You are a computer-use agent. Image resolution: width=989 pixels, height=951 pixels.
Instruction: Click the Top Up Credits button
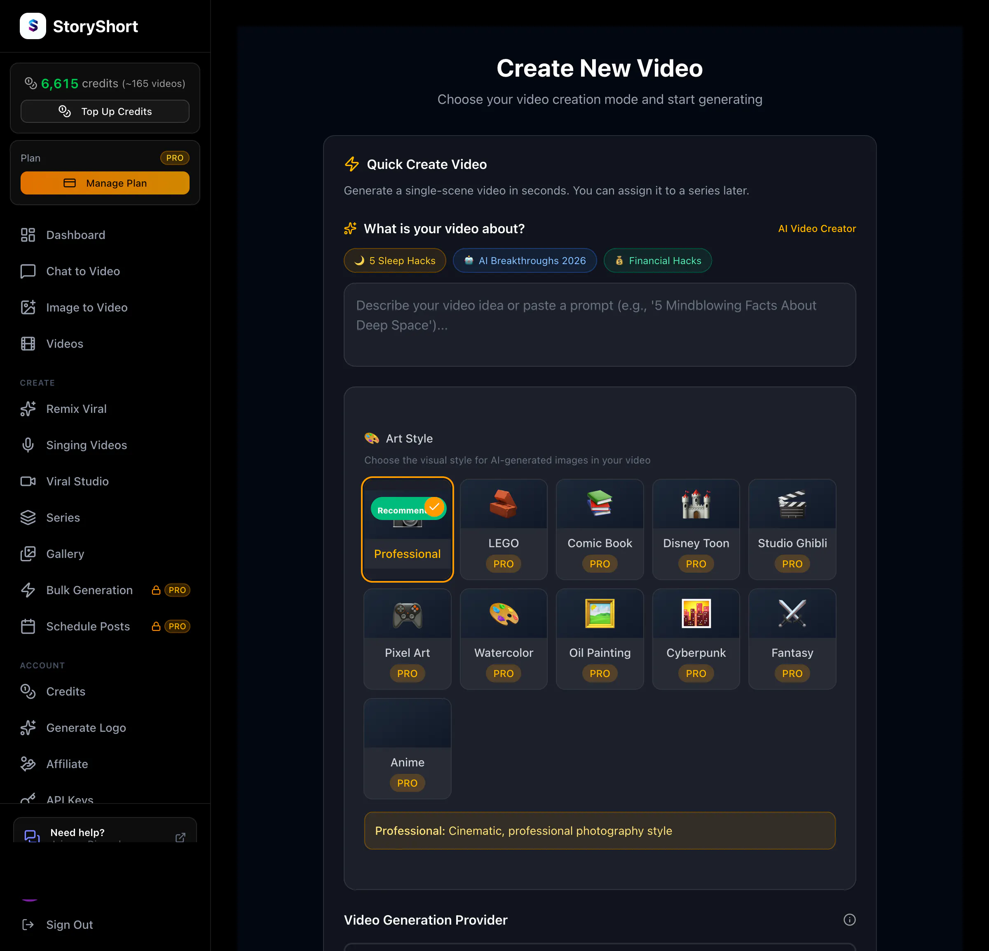105,112
